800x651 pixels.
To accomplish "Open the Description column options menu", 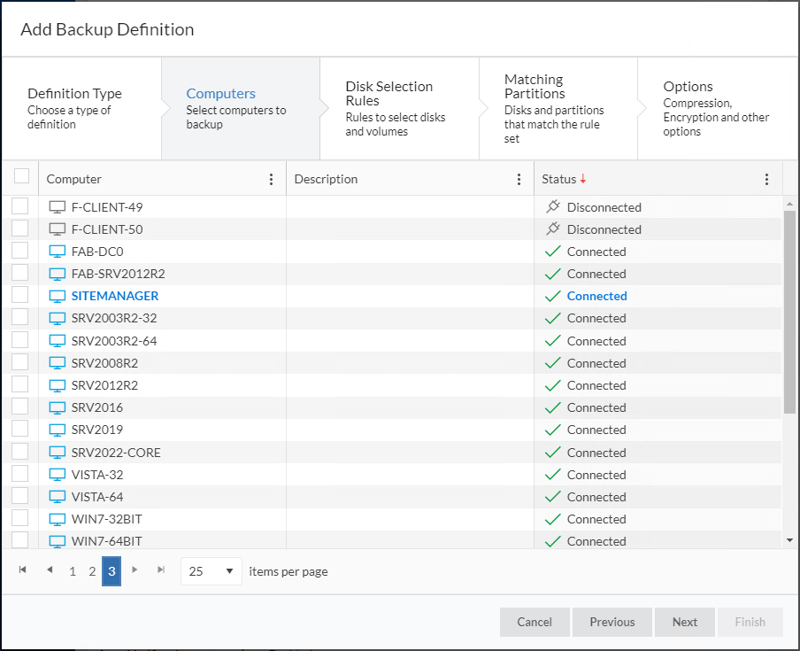I will click(519, 179).
